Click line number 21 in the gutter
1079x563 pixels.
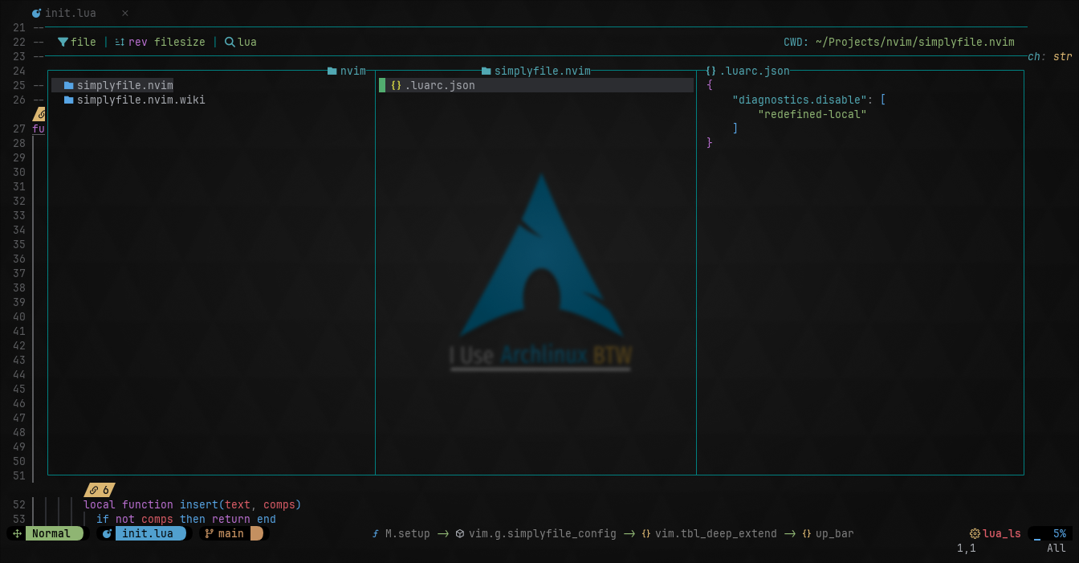[19, 27]
